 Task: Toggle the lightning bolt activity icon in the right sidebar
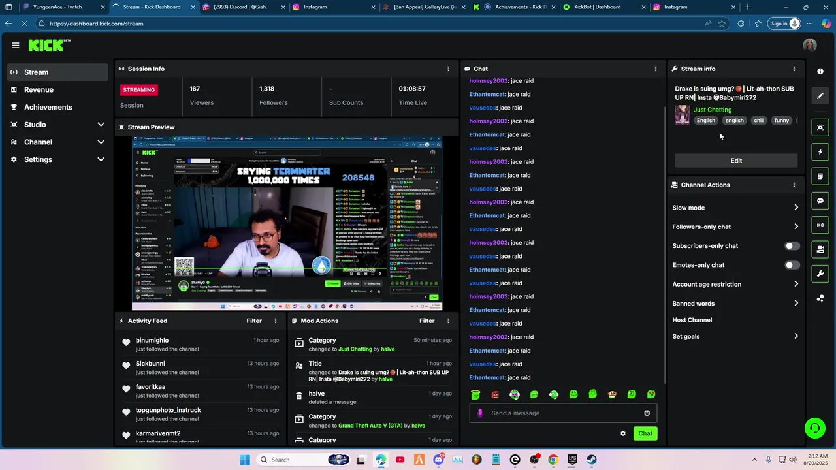point(820,152)
